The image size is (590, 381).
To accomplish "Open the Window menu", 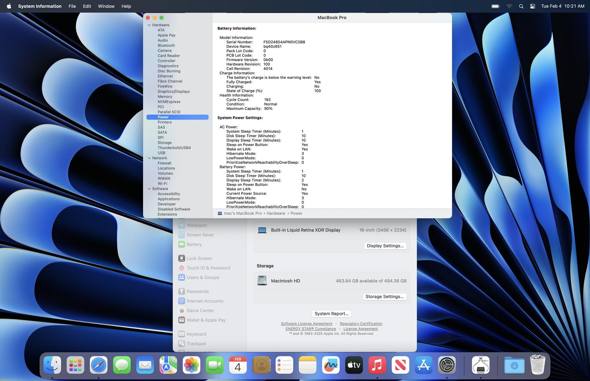I will pyautogui.click(x=106, y=6).
